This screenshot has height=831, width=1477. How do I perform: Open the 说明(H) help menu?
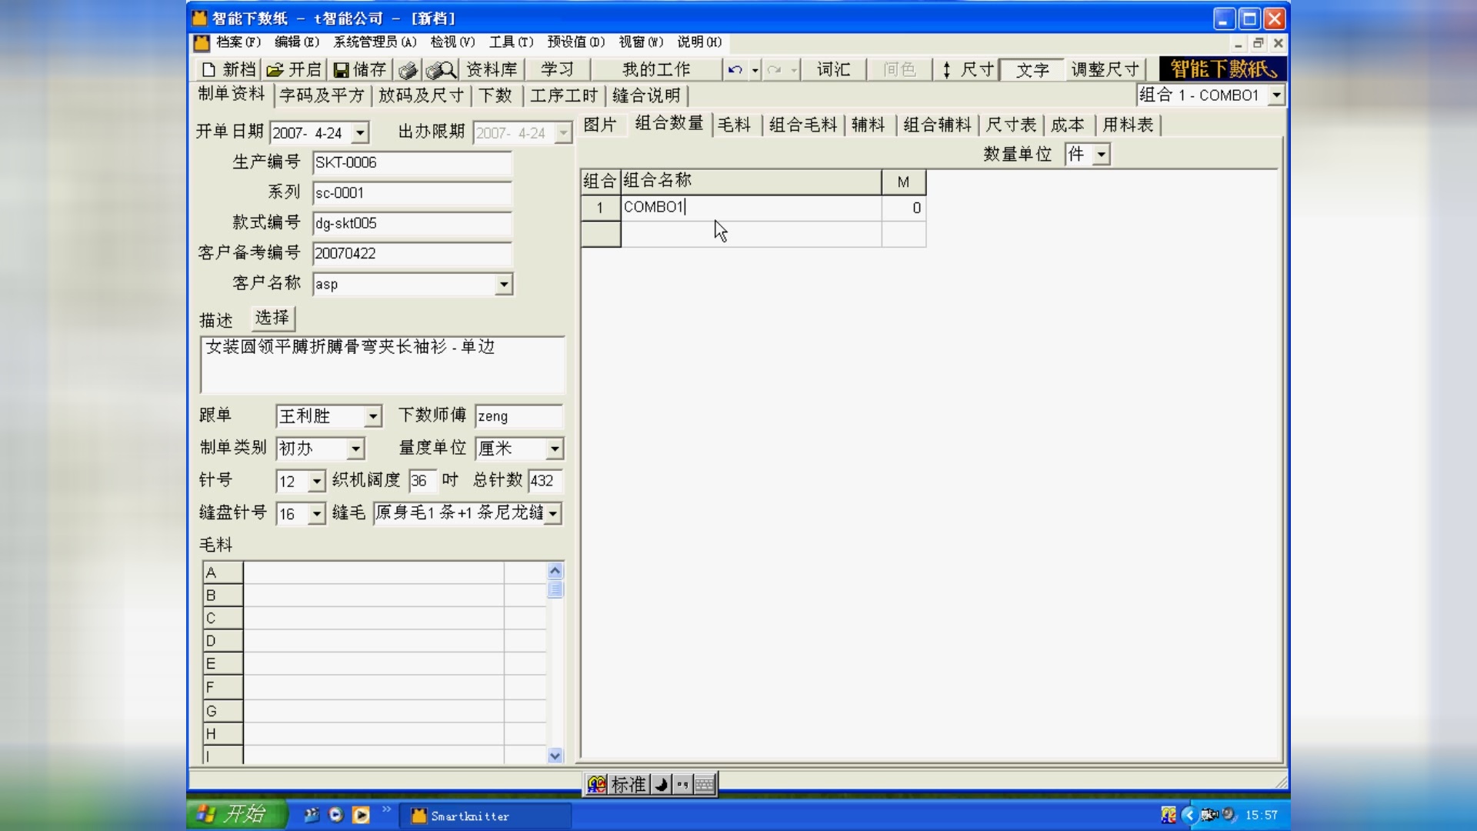click(699, 42)
